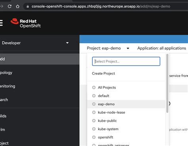The width and height of the screenshot is (188, 146).
Task: Select the kube-system project
Action: [108, 129]
